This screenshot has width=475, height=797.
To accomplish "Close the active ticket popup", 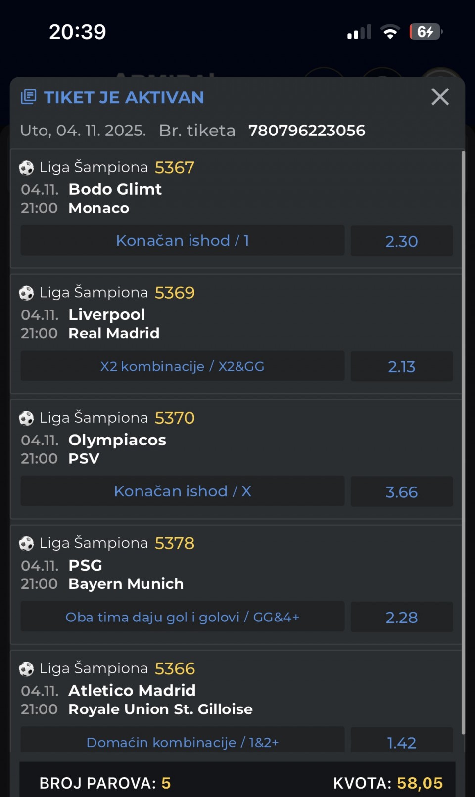I will tap(440, 97).
